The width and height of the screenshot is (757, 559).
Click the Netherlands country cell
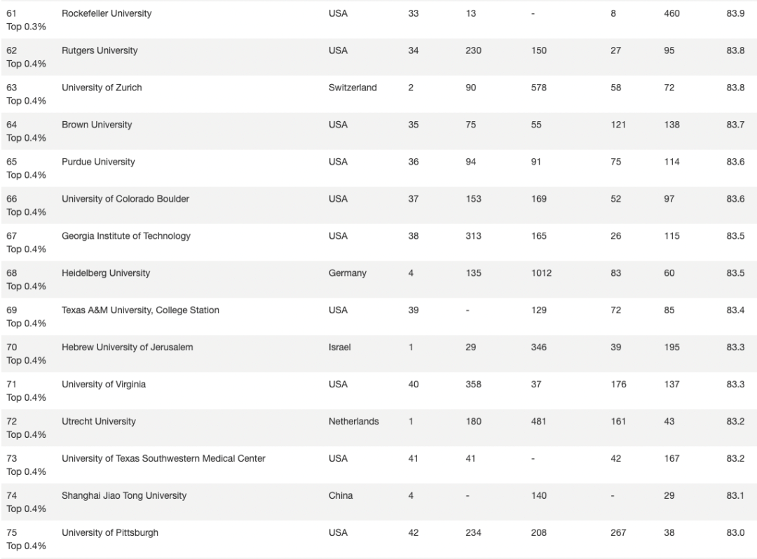click(x=353, y=422)
